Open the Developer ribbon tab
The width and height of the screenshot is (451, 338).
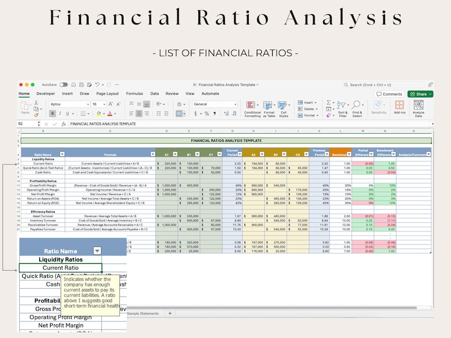[46, 94]
